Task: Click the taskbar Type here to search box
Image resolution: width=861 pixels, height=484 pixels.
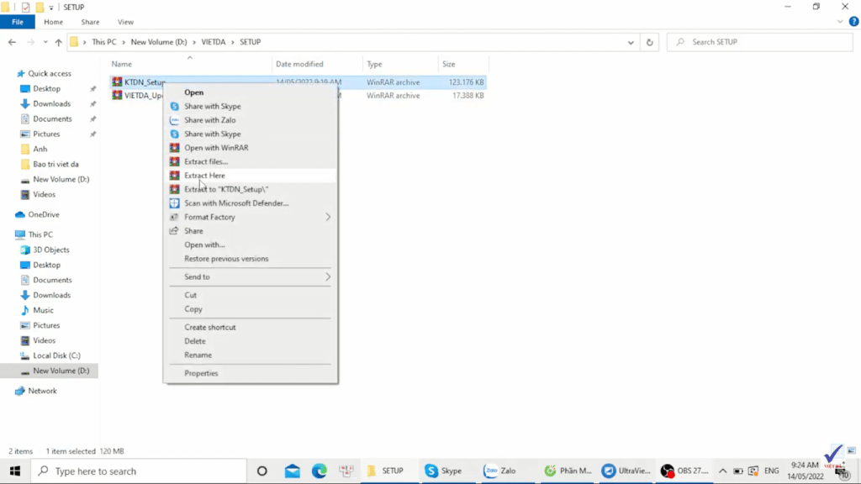Action: (x=140, y=471)
